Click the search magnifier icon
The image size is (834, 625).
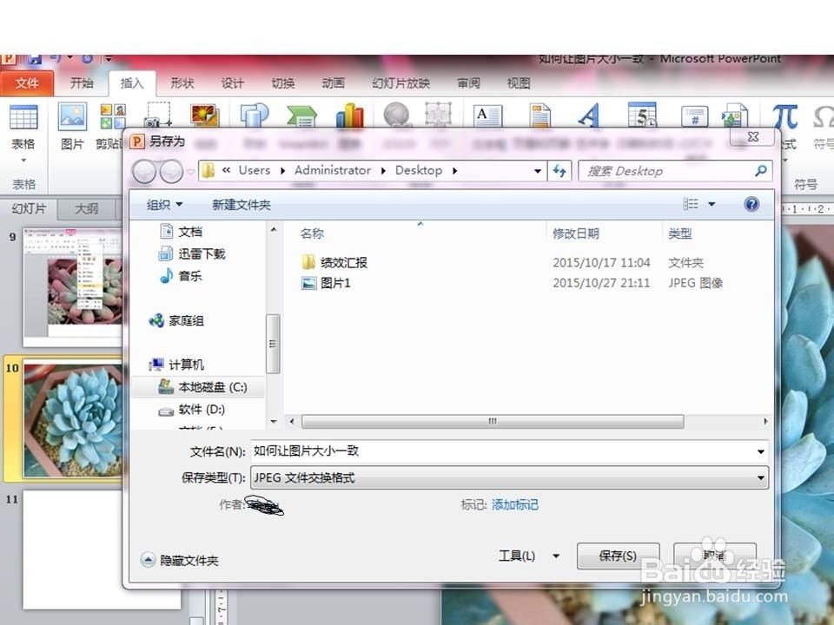[761, 171]
